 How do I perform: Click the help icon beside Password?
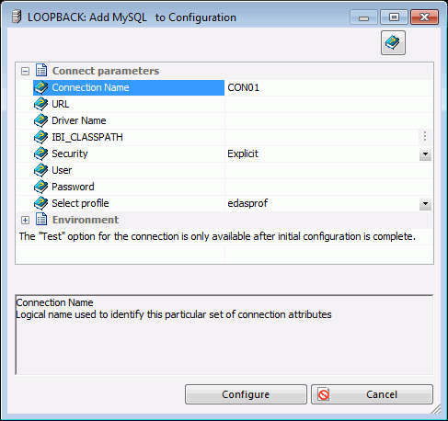(x=40, y=187)
